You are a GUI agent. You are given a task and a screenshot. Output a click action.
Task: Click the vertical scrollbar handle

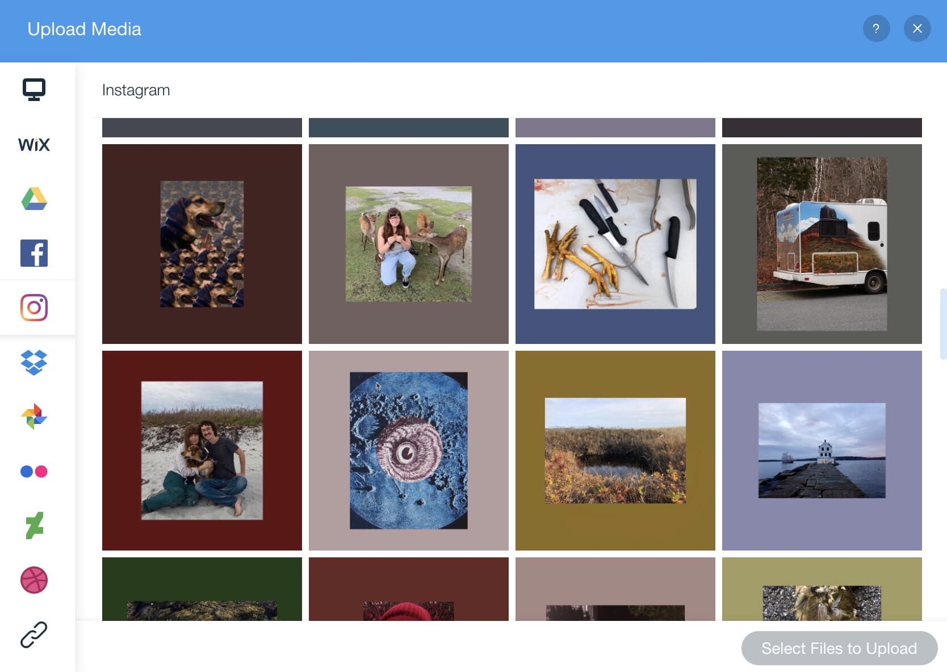[x=943, y=324]
